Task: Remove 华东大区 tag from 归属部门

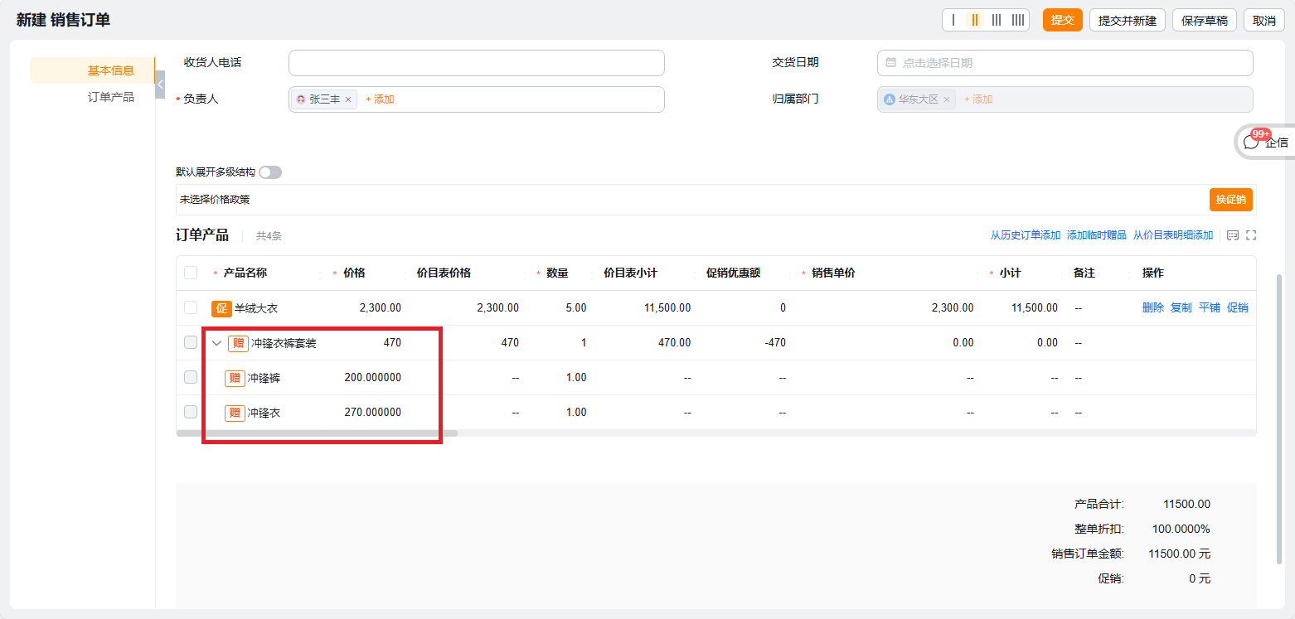Action: point(946,99)
